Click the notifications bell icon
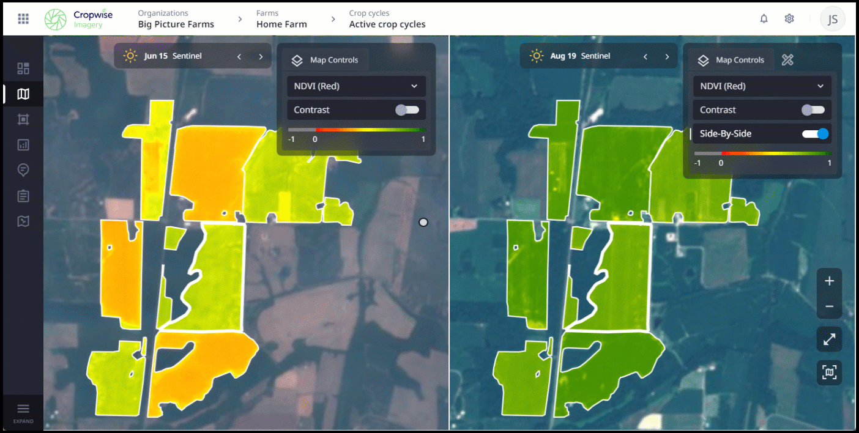 point(764,19)
